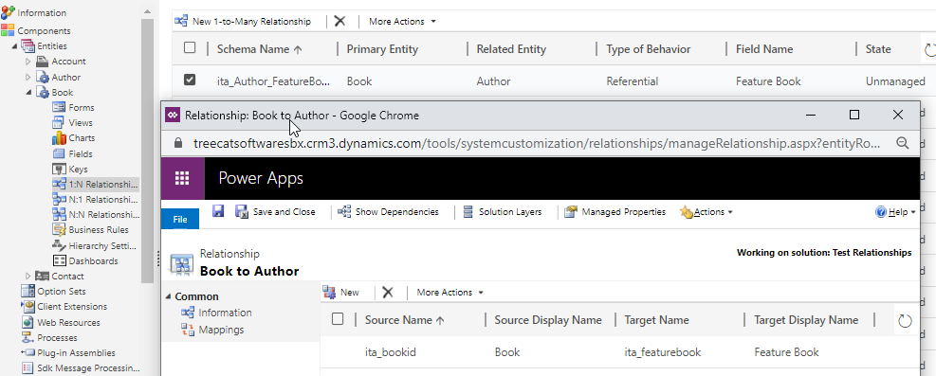This screenshot has height=376, width=936.
Task: Open the File tab
Action: coord(179,220)
